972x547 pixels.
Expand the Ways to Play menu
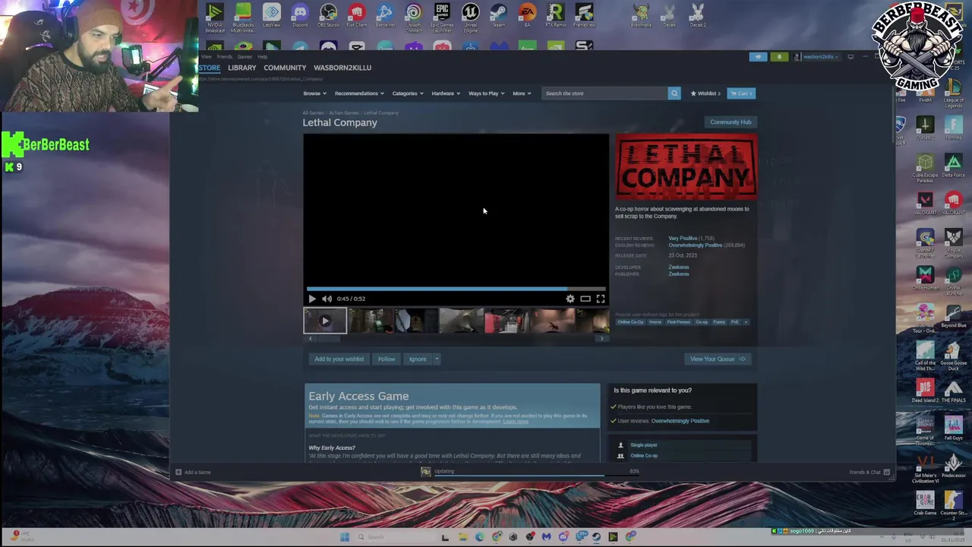click(x=486, y=93)
